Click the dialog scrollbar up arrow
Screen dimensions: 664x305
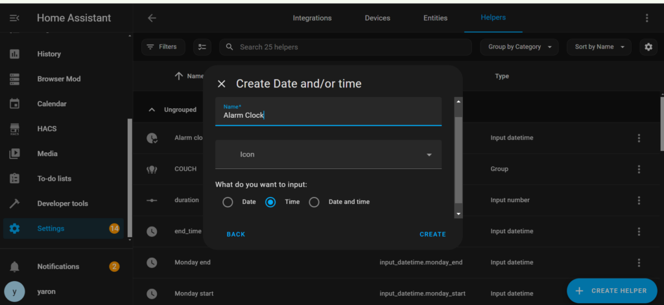(458, 102)
